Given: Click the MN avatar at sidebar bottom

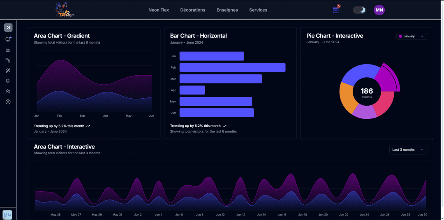Looking at the screenshot, I should [7, 215].
